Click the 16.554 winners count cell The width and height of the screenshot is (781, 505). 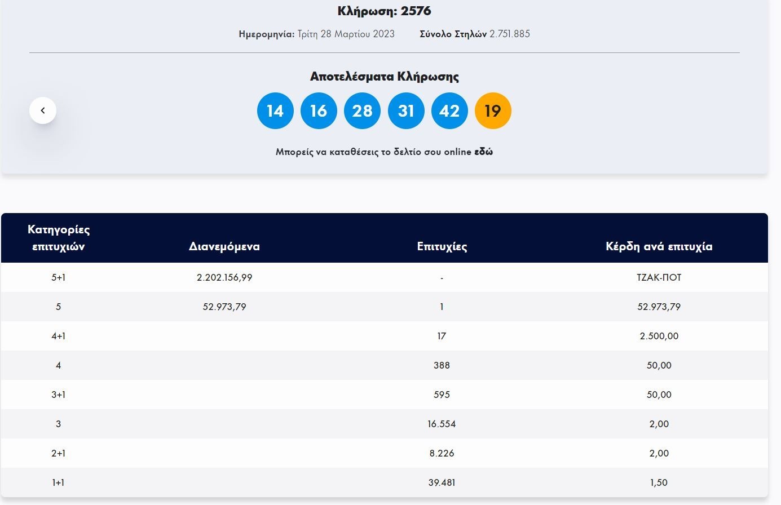tap(442, 424)
